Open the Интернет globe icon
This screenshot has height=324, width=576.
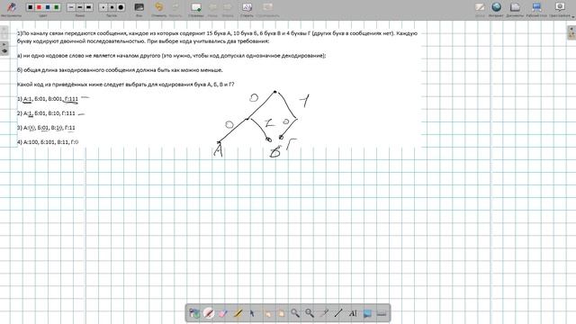click(496, 7)
